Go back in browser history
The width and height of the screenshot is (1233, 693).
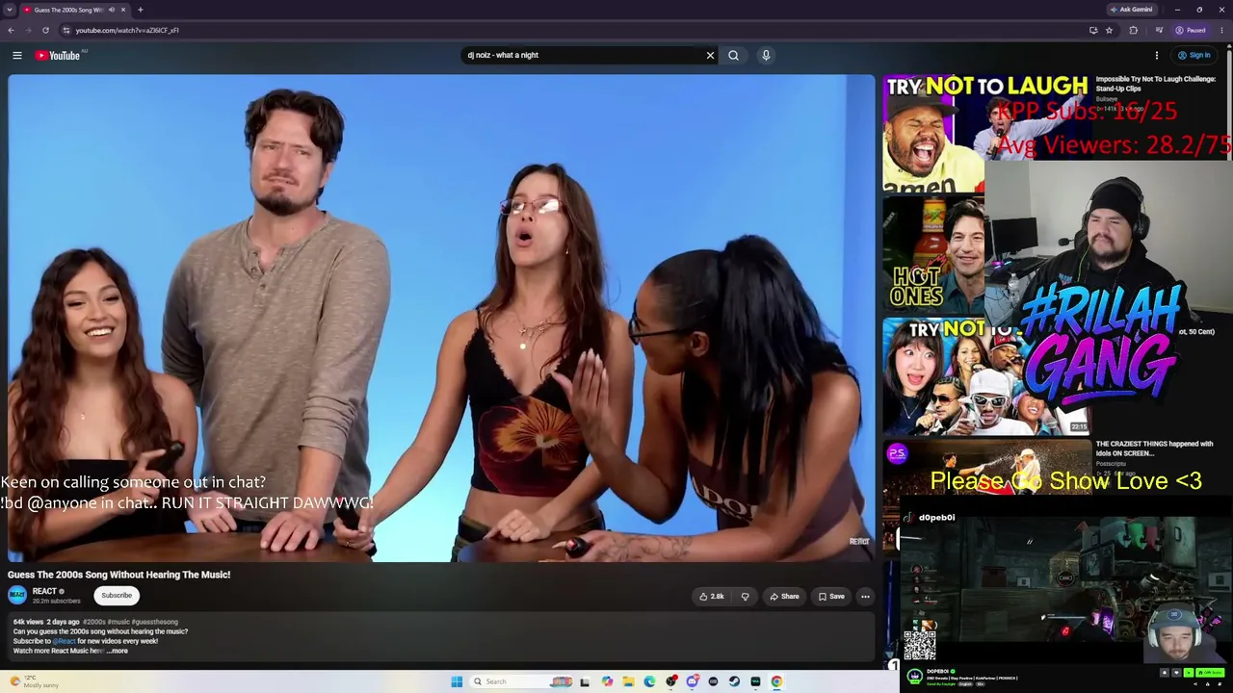[11, 30]
